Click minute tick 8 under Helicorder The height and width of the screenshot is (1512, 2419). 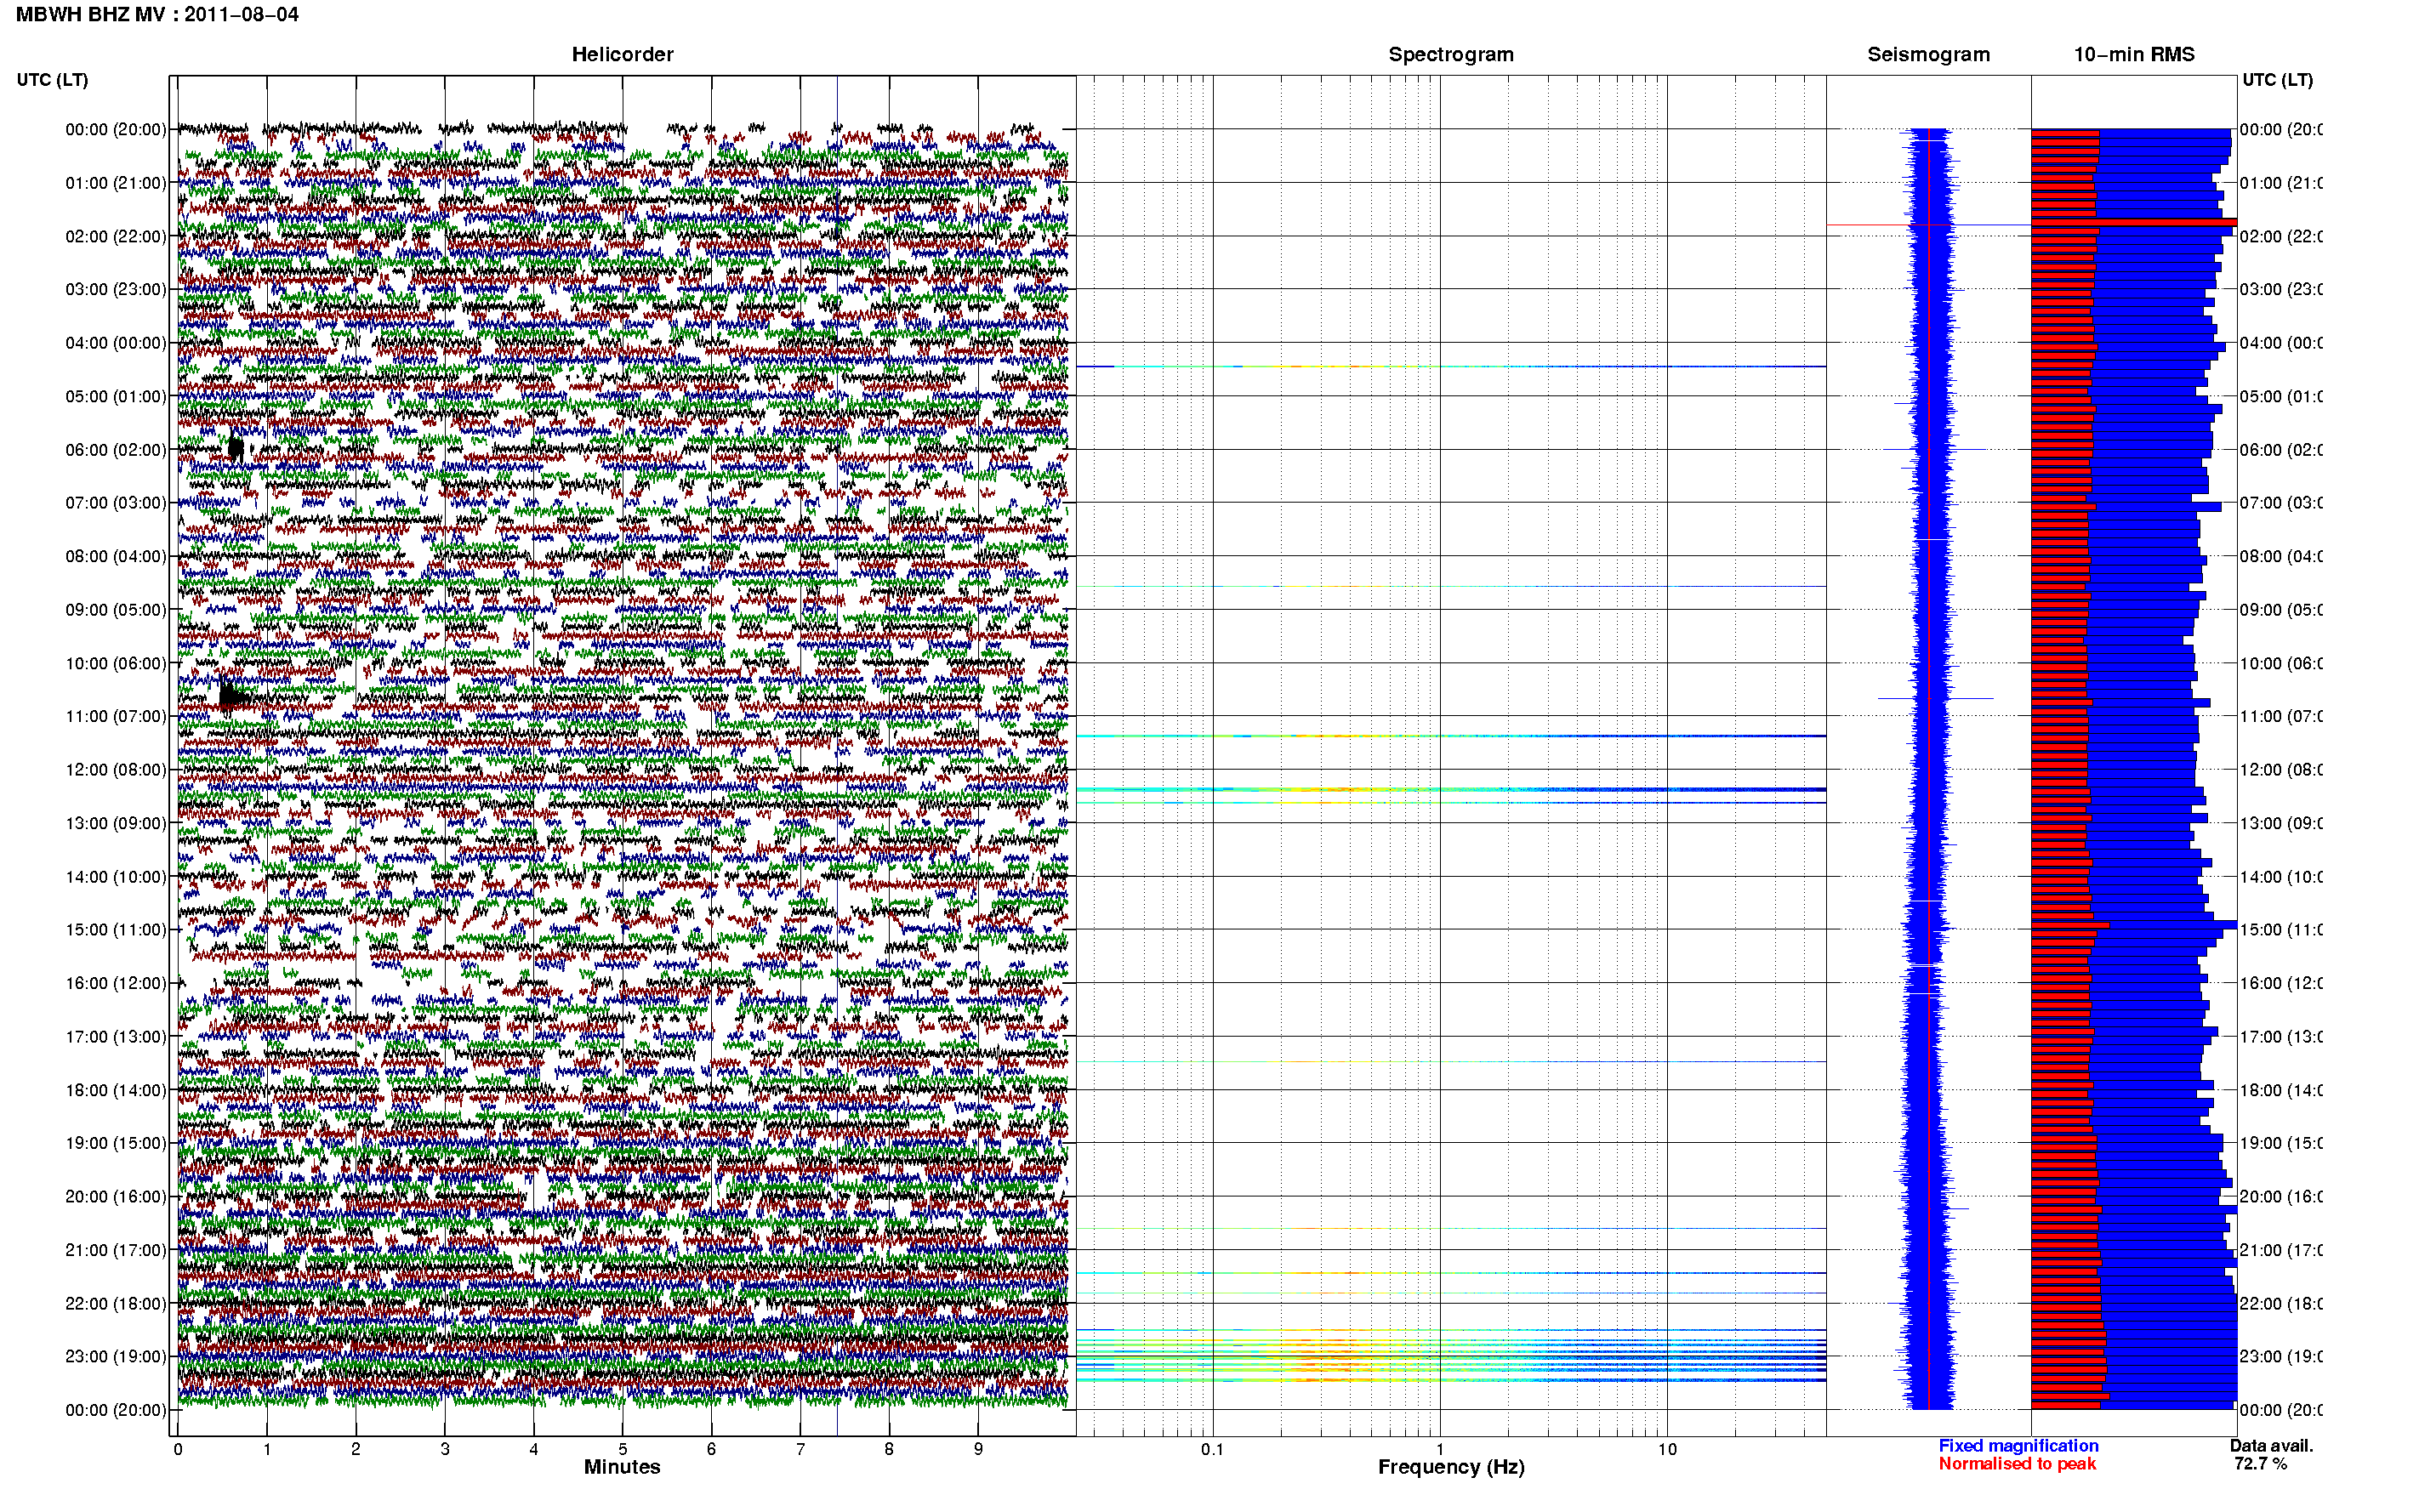889,1449
